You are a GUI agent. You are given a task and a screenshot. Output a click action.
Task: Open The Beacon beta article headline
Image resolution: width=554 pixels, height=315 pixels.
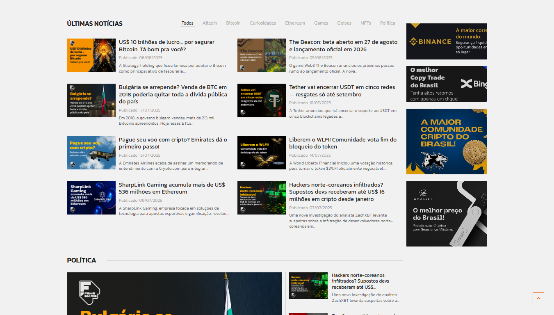(343, 46)
